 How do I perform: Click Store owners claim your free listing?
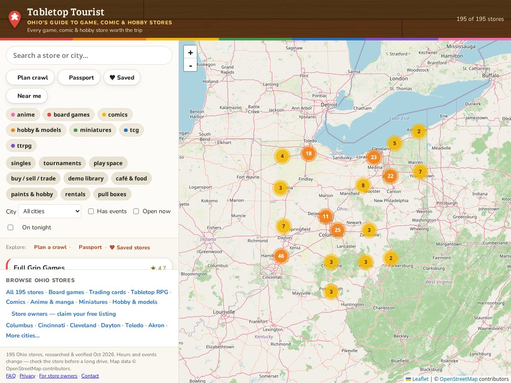[63, 314]
